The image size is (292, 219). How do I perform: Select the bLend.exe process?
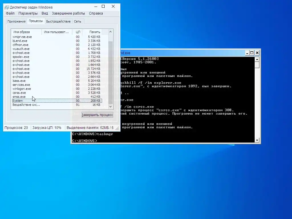click(x=56, y=41)
